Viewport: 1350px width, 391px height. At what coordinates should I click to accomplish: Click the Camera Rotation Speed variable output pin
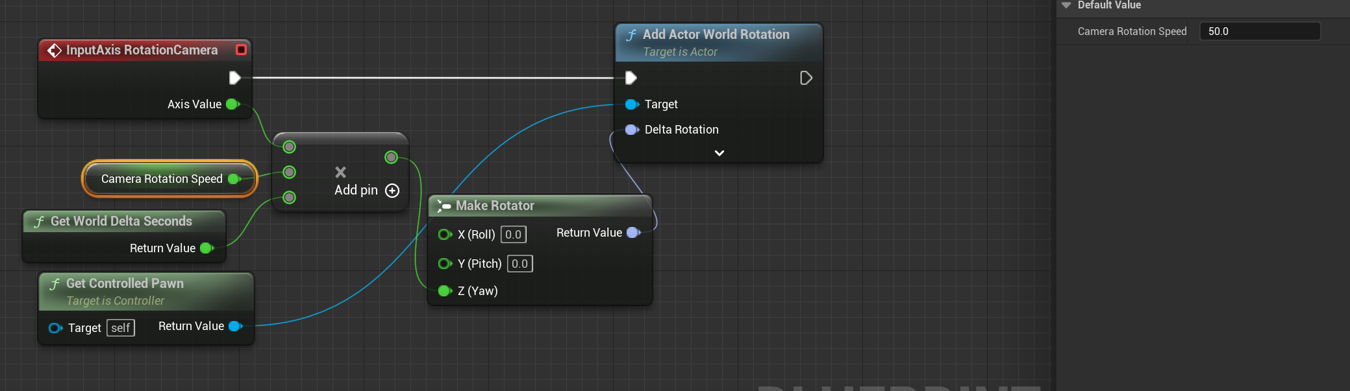click(234, 179)
